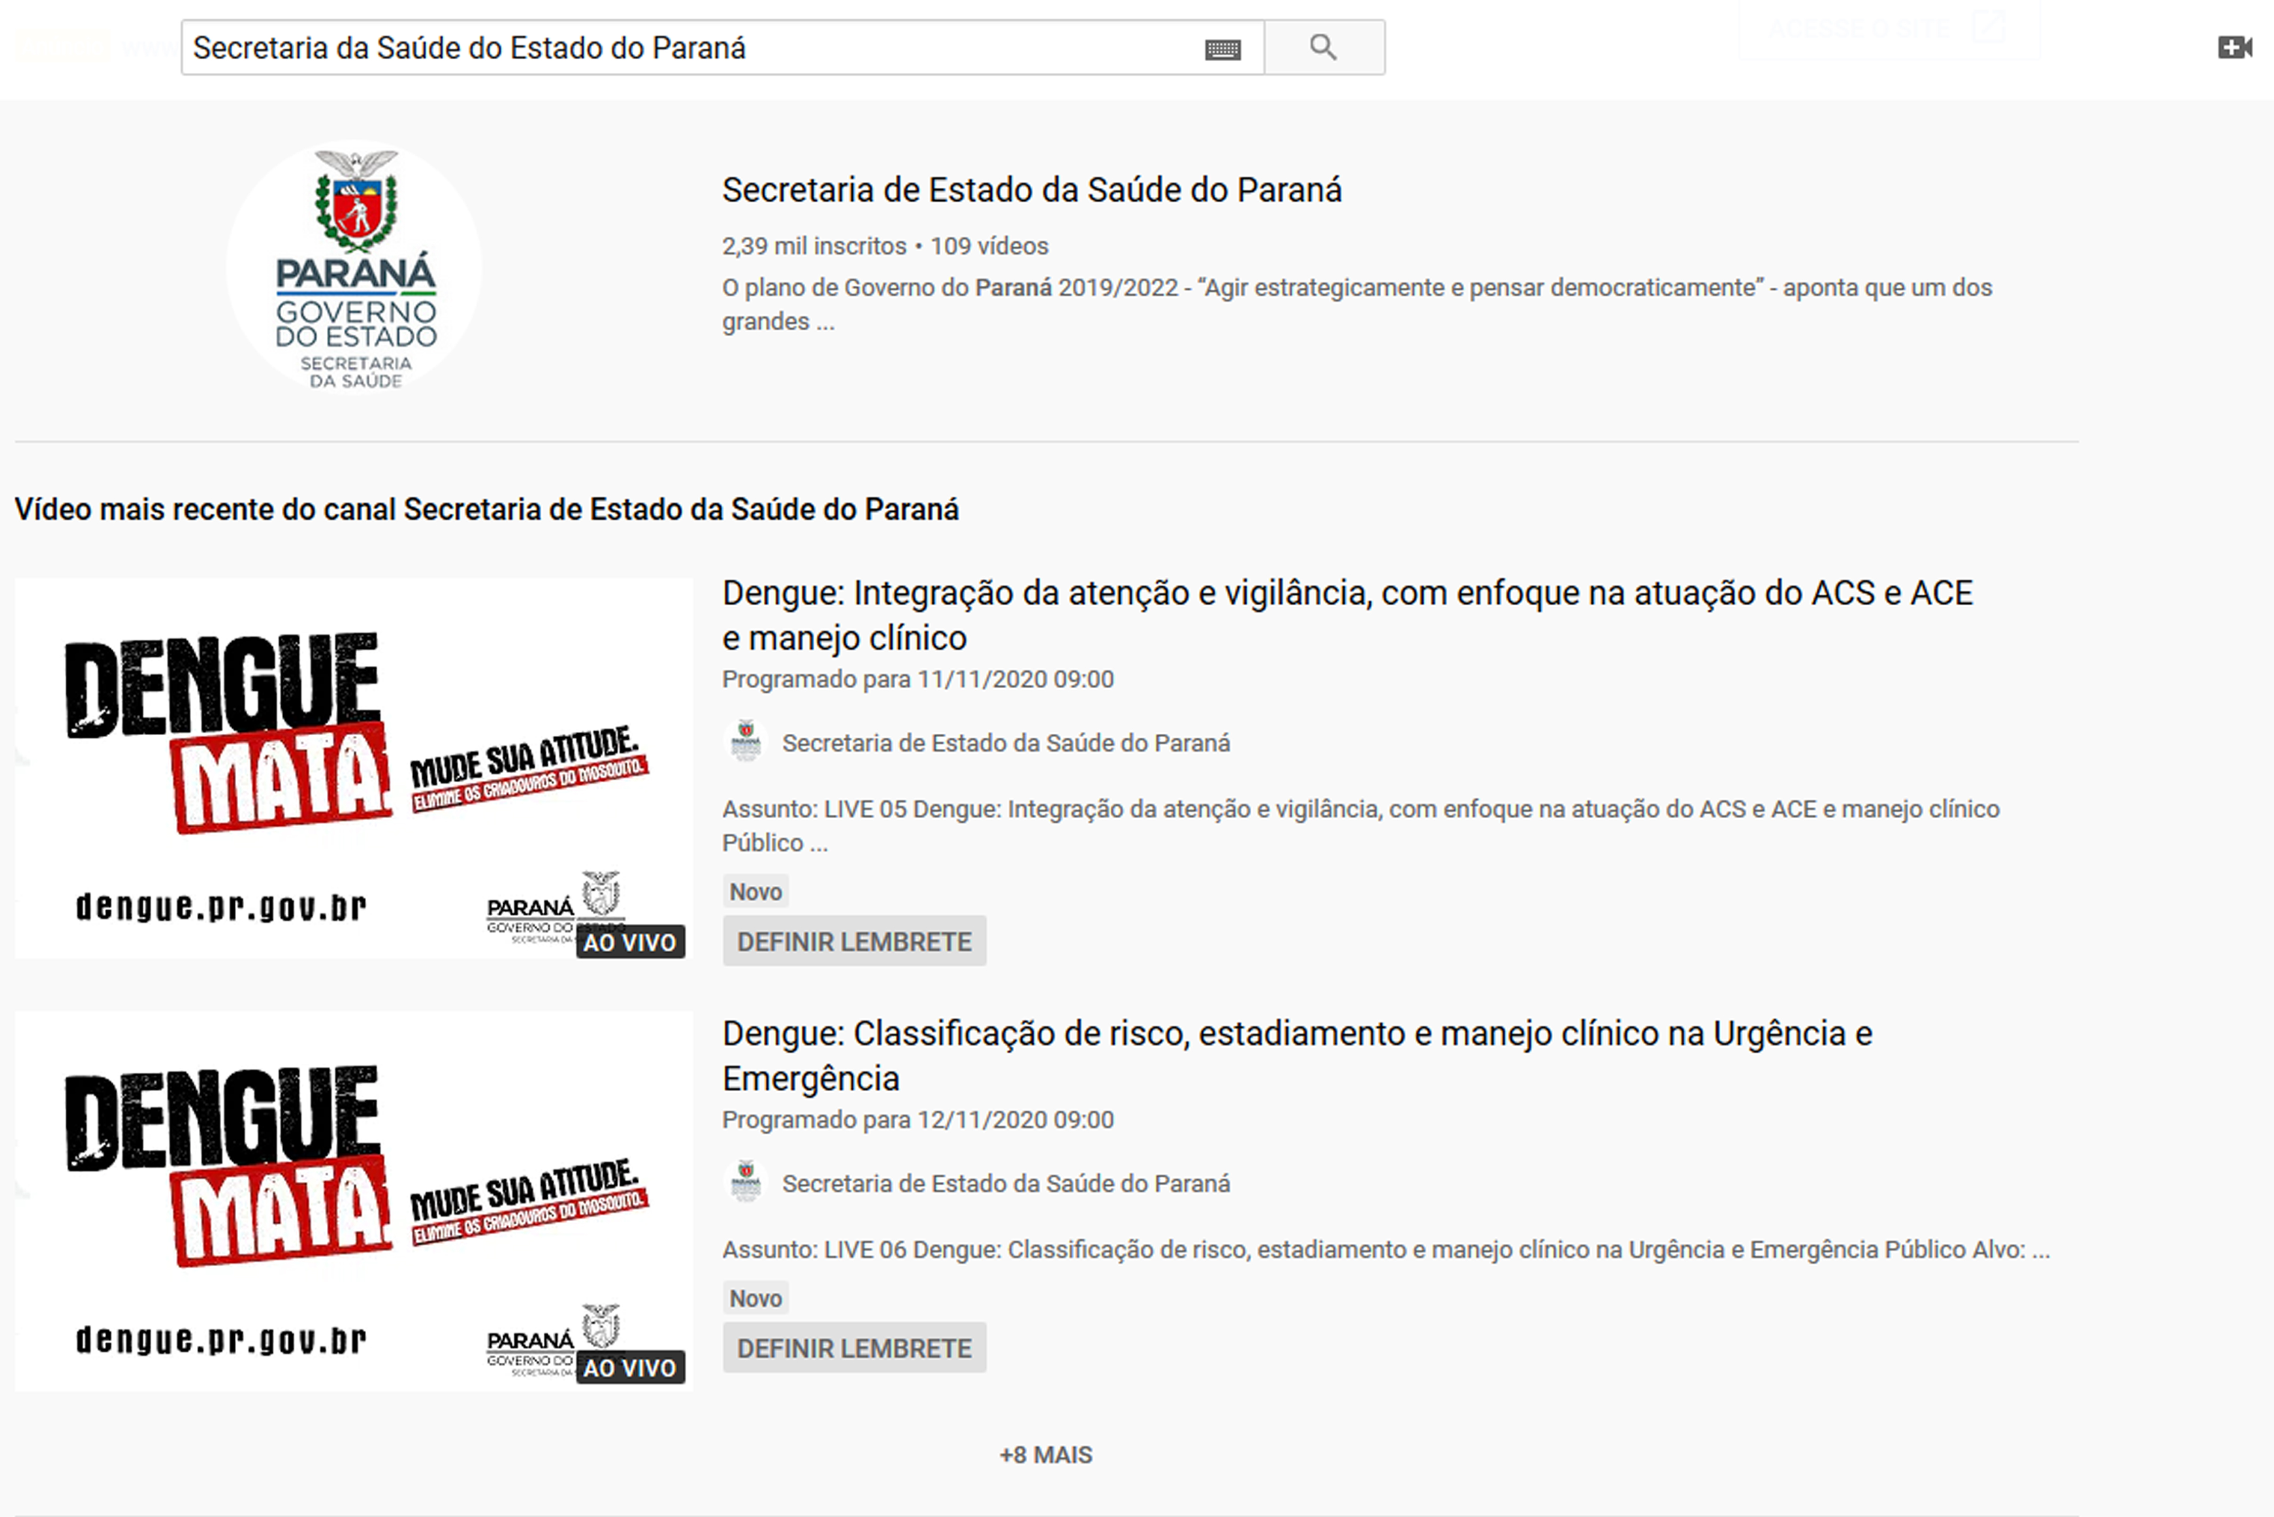
Task: Expand the list with +8 MAIS
Action: click(1045, 1455)
